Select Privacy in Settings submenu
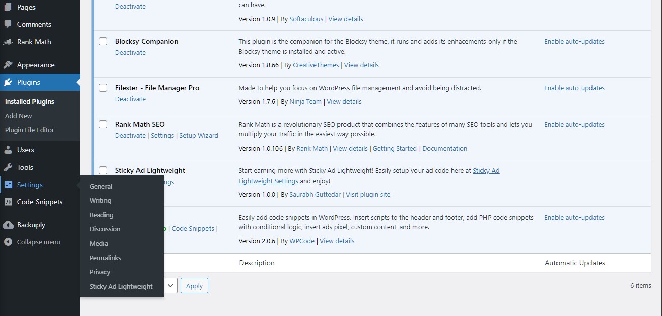Viewport: 662px width, 316px height. (x=100, y=272)
